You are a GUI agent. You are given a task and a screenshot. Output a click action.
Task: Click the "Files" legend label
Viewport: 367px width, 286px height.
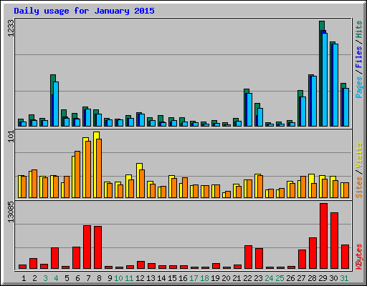click(x=358, y=57)
